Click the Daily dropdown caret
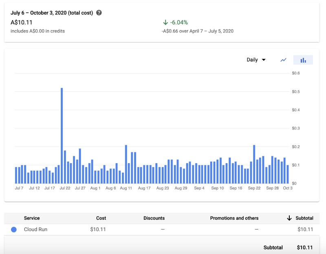This screenshot has width=326, height=254. tap(263, 60)
